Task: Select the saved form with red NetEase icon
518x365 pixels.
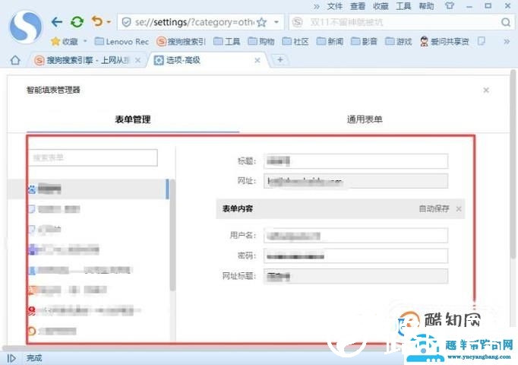Action: [89, 310]
